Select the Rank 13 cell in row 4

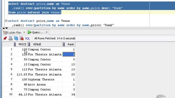pos(69,64)
